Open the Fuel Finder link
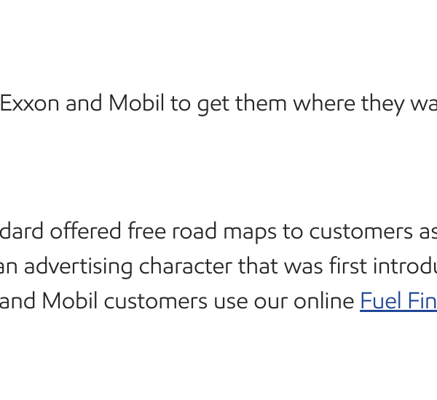Image resolution: width=437 pixels, height=400 pixels. 398,300
